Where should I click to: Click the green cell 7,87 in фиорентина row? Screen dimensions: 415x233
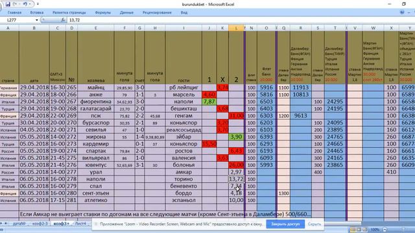pyautogui.click(x=209, y=102)
